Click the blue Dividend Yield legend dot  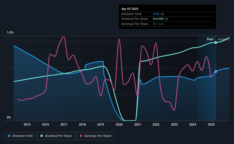click(x=9, y=136)
